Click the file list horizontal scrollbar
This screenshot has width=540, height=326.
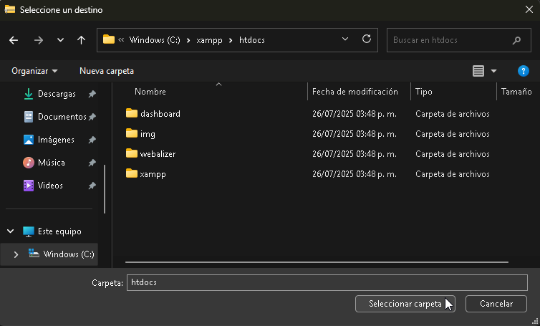[x=317, y=262]
